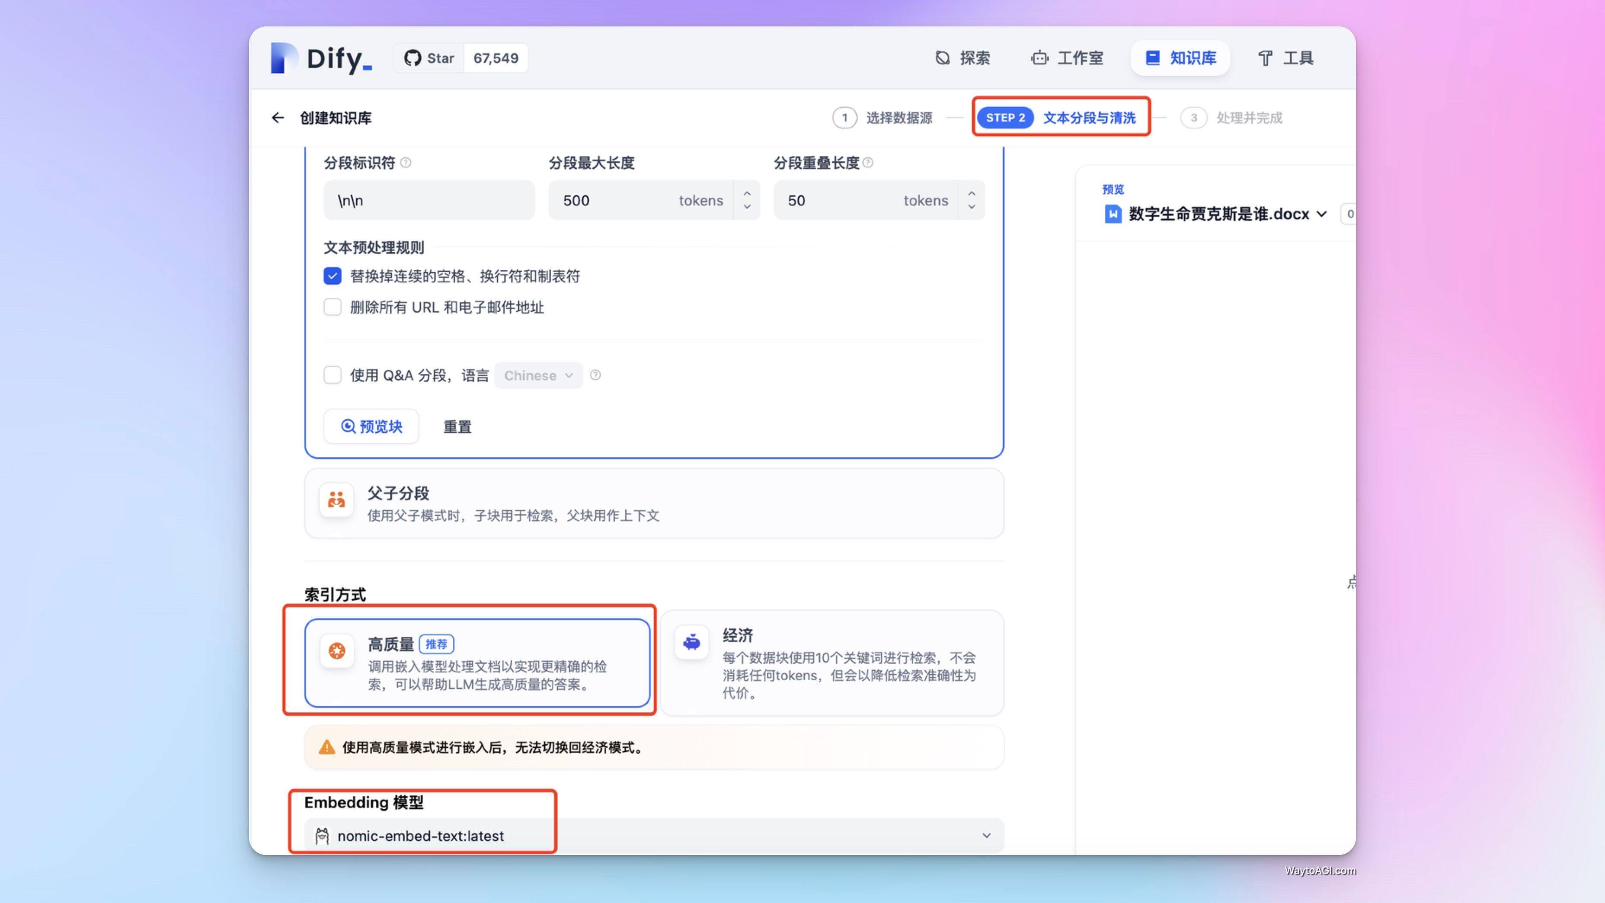1605x903 pixels.
Task: Select the 经济 indexing method
Action: 832,663
